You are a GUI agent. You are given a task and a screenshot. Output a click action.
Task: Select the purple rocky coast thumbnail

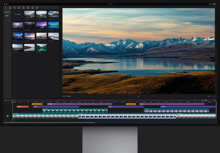pos(17,25)
